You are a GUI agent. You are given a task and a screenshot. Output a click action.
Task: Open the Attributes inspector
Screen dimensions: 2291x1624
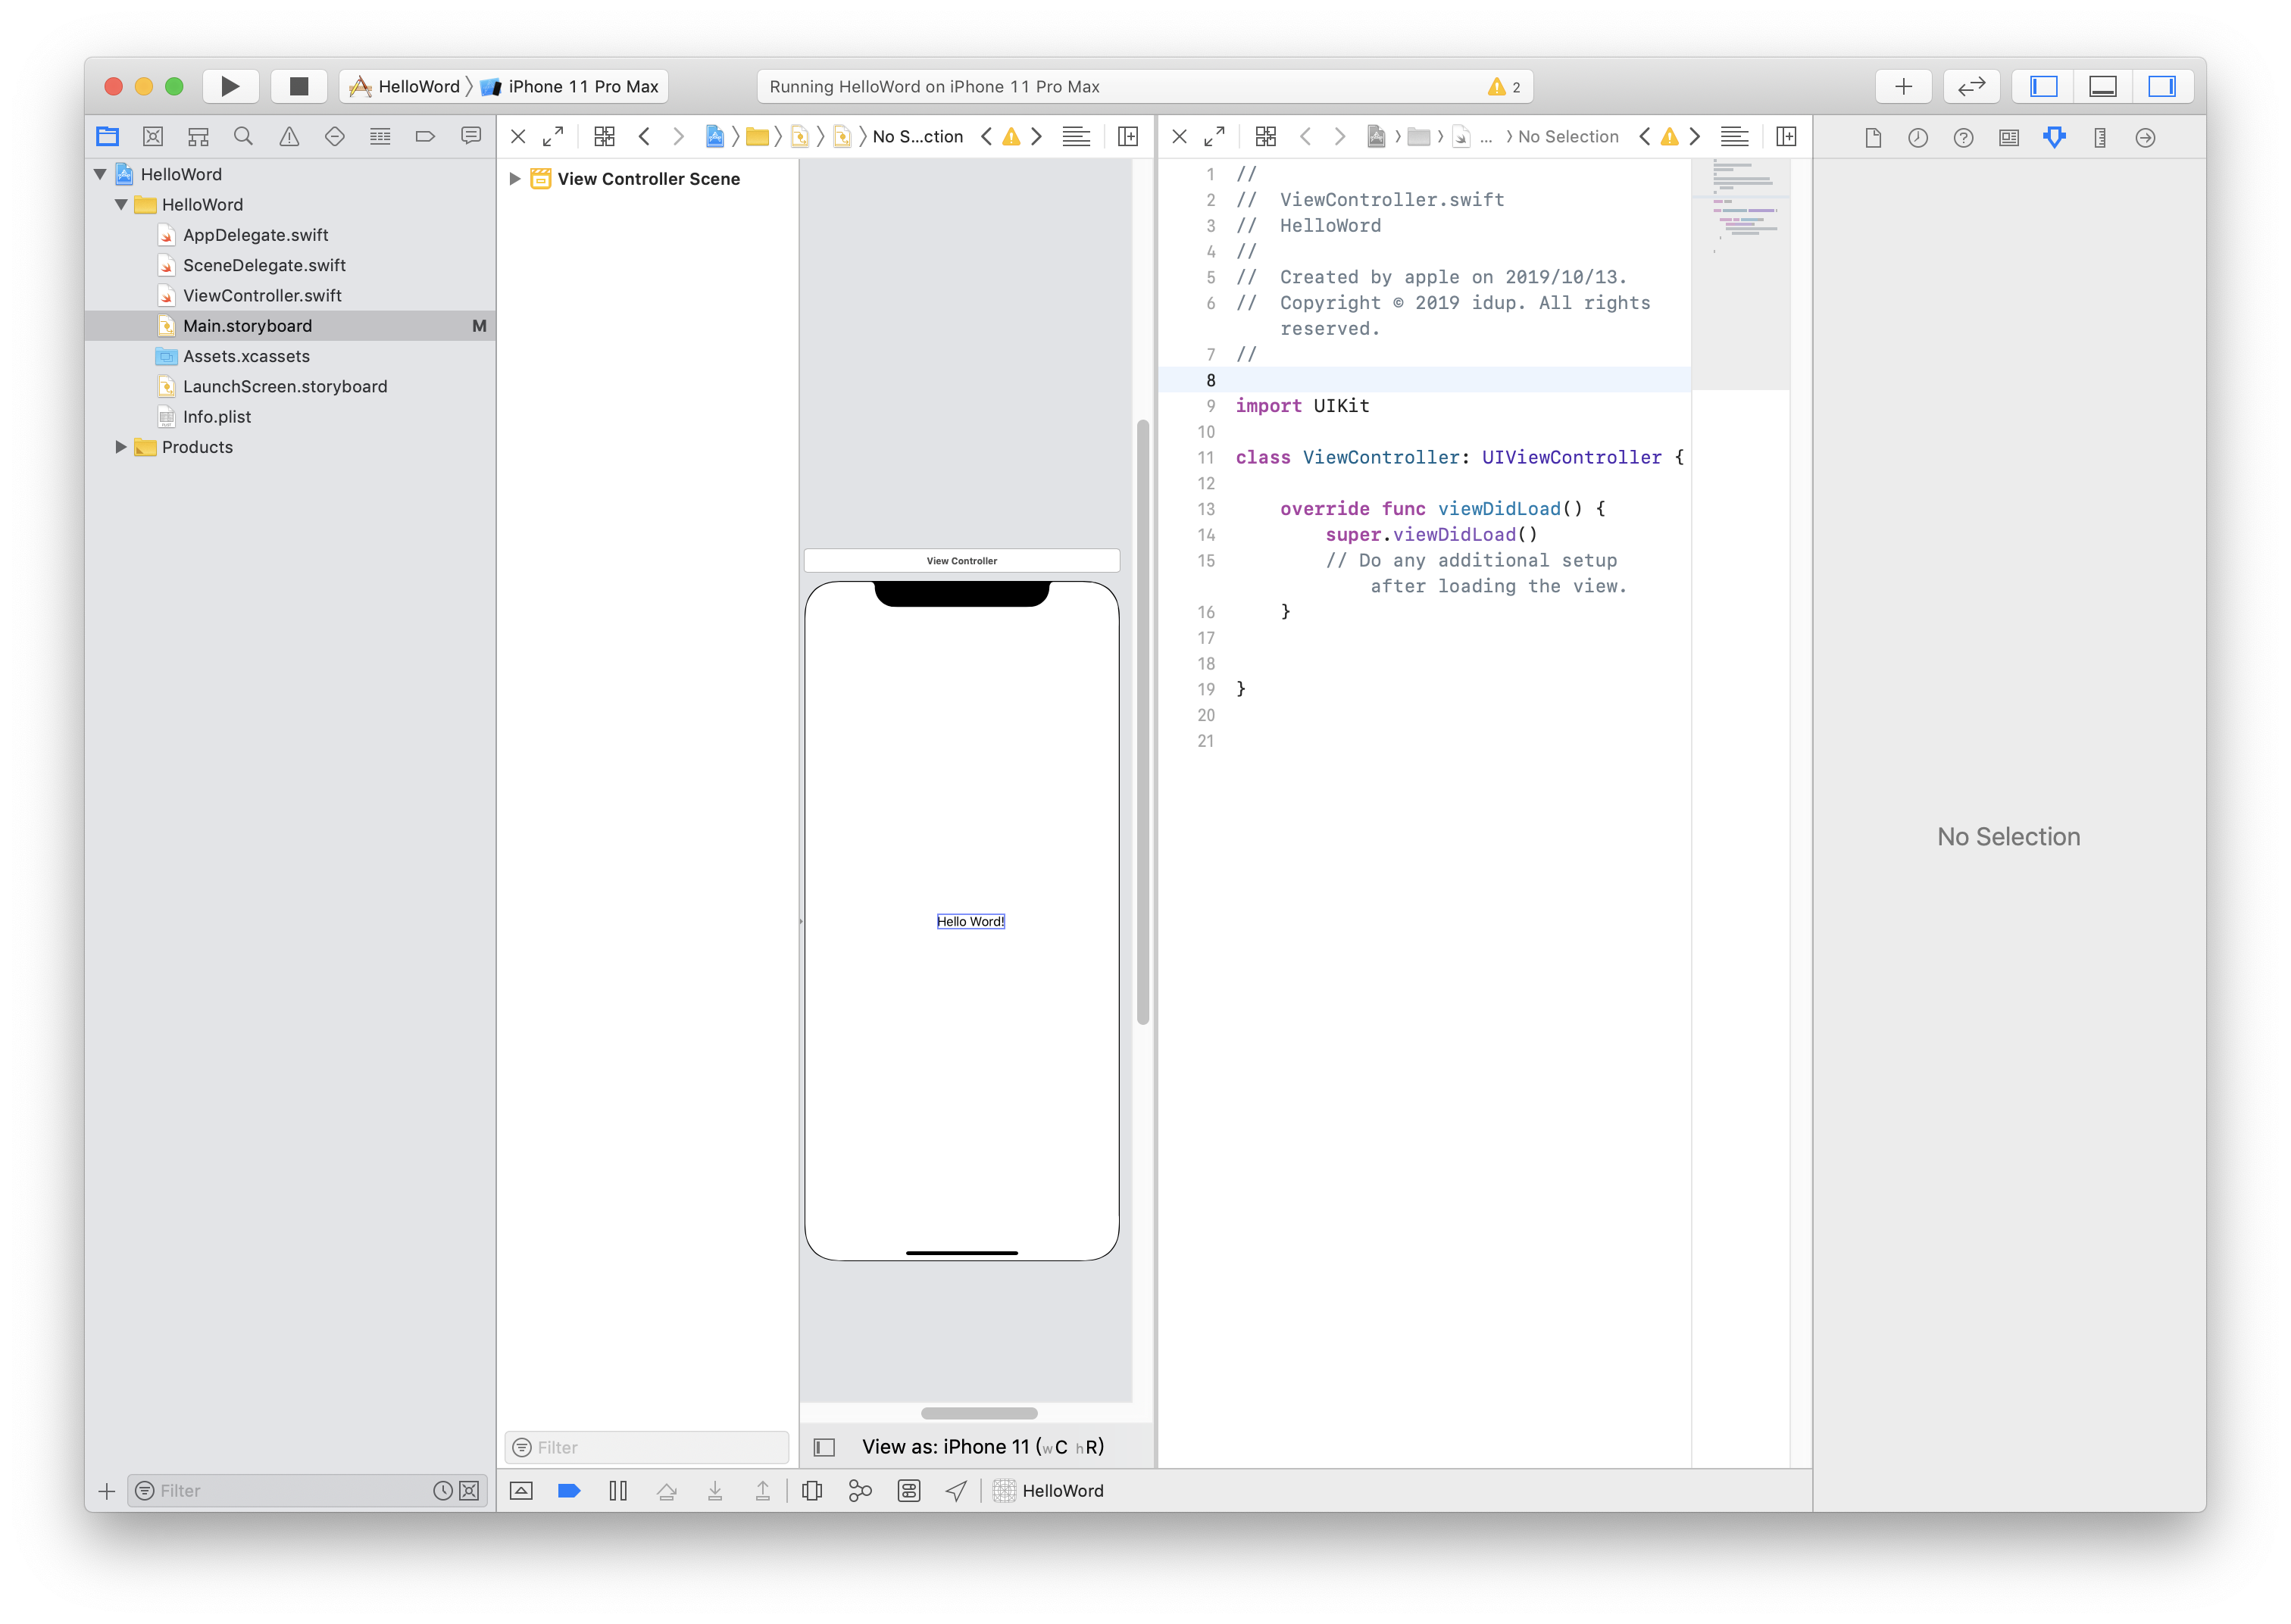[x=2054, y=137]
